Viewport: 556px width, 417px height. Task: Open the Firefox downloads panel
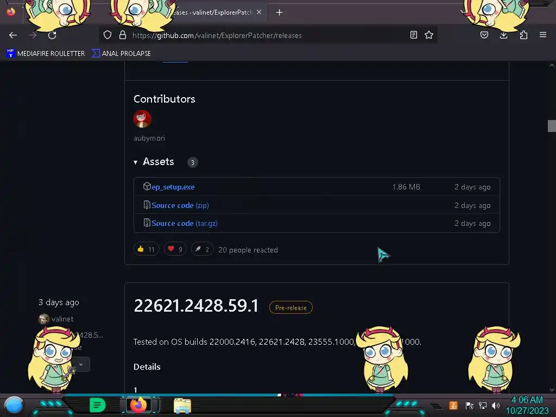503,35
